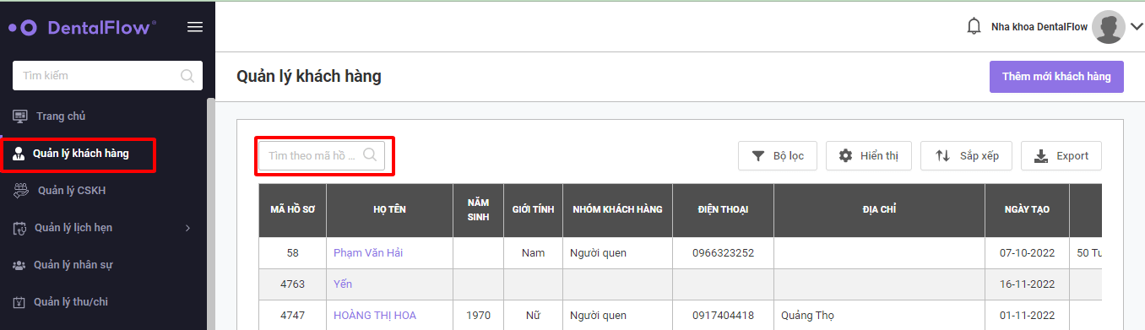
Task: Click magnifier icon in customer search box
Action: [x=370, y=155]
